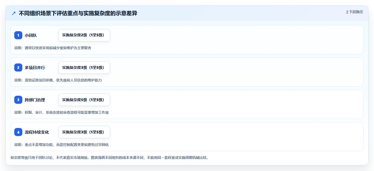374x171 pixels.
Task: Select the 流程持续变化 label
Action: (37, 132)
